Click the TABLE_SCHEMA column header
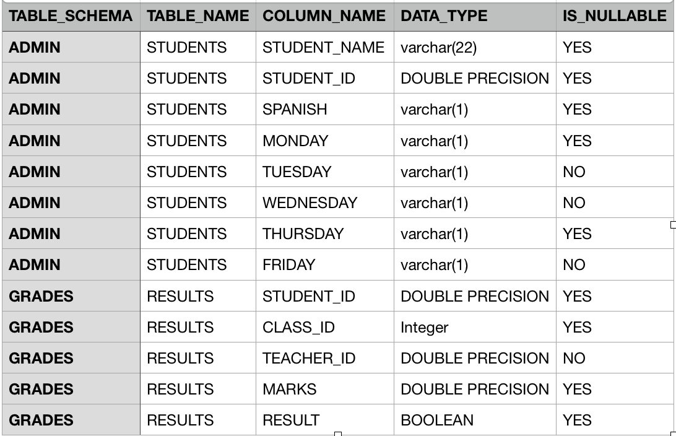This screenshot has width=676, height=436. click(x=71, y=16)
